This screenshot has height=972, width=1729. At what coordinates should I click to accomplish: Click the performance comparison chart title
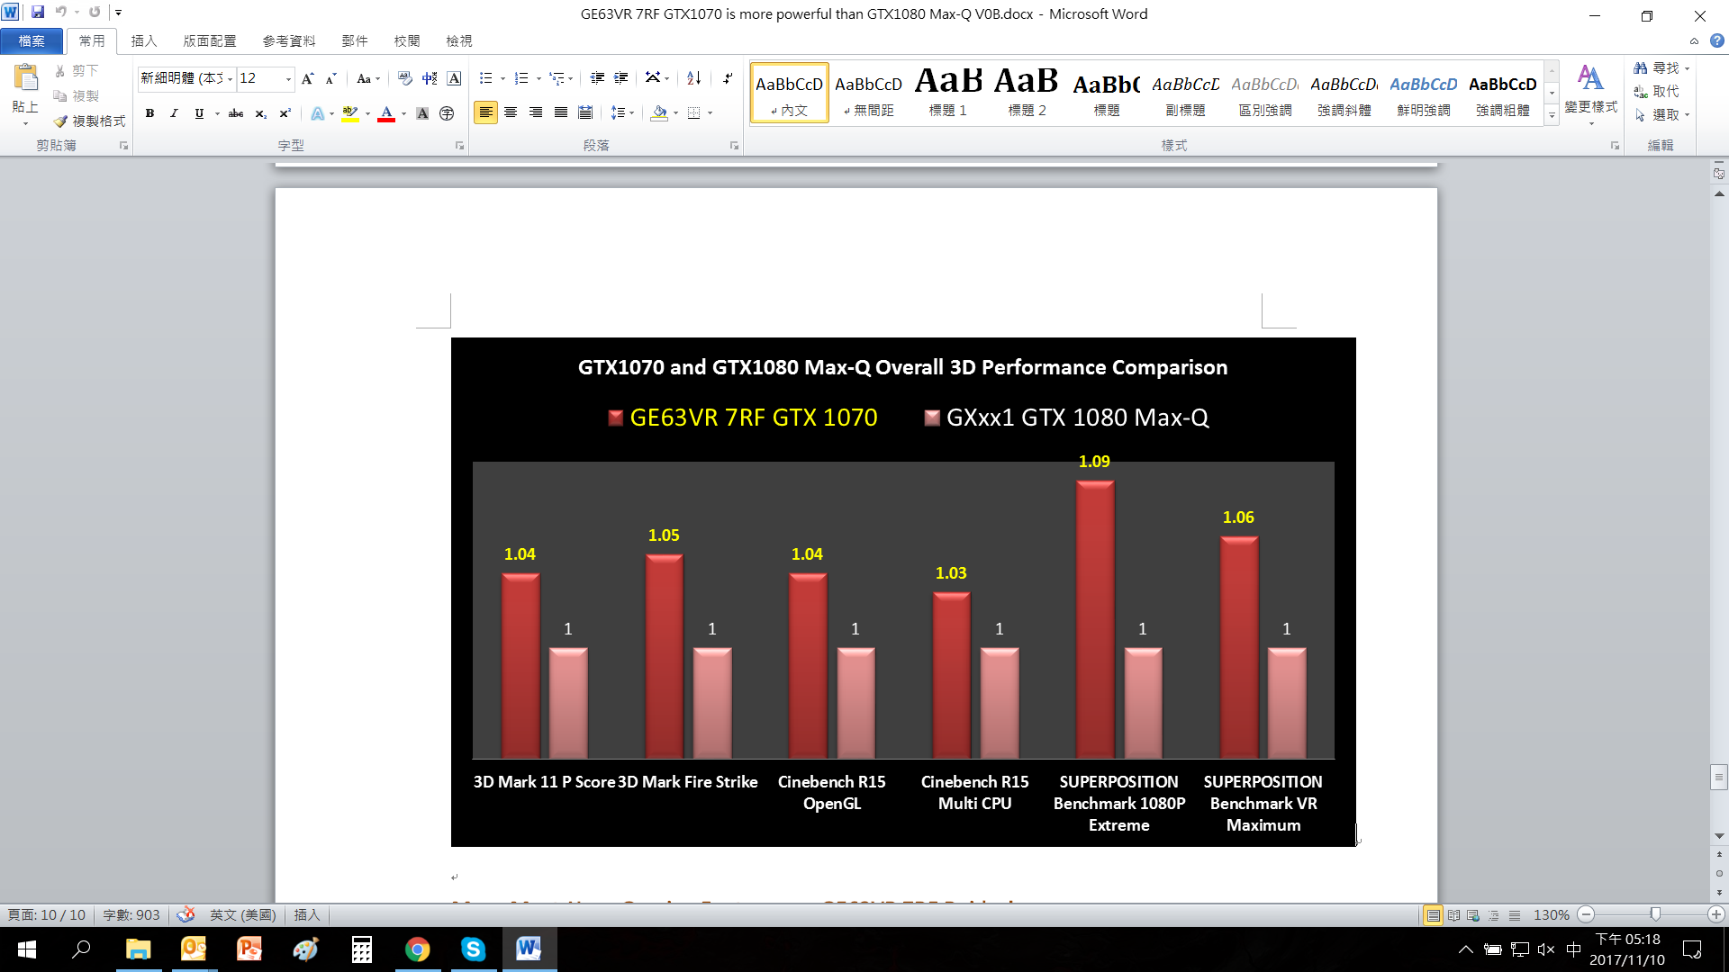click(x=902, y=367)
